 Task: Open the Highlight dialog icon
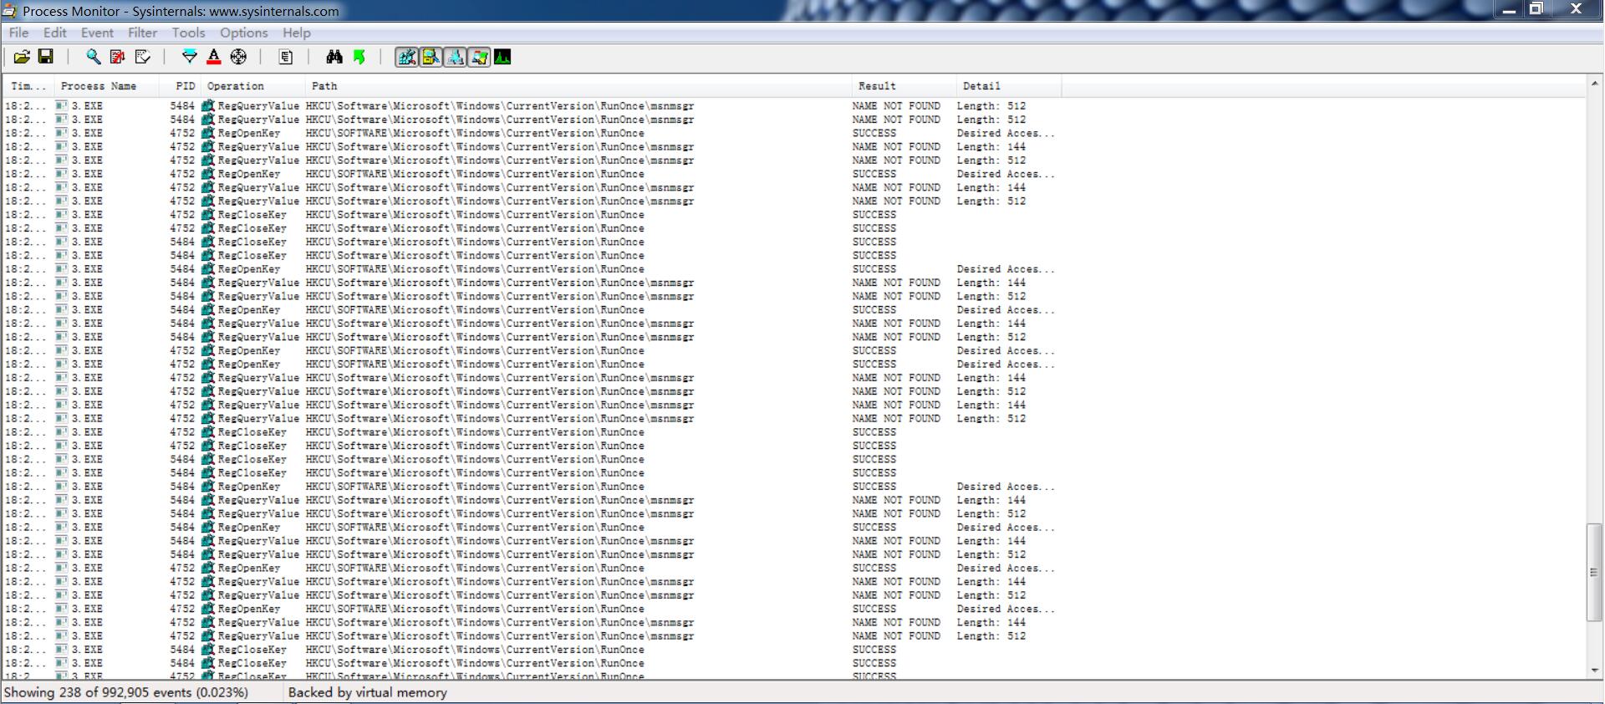click(x=214, y=57)
